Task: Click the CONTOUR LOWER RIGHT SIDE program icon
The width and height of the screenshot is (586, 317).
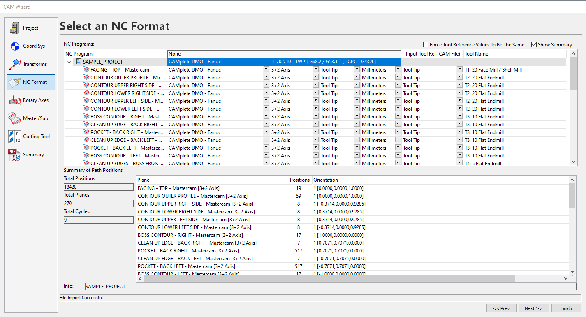Action: [86, 93]
